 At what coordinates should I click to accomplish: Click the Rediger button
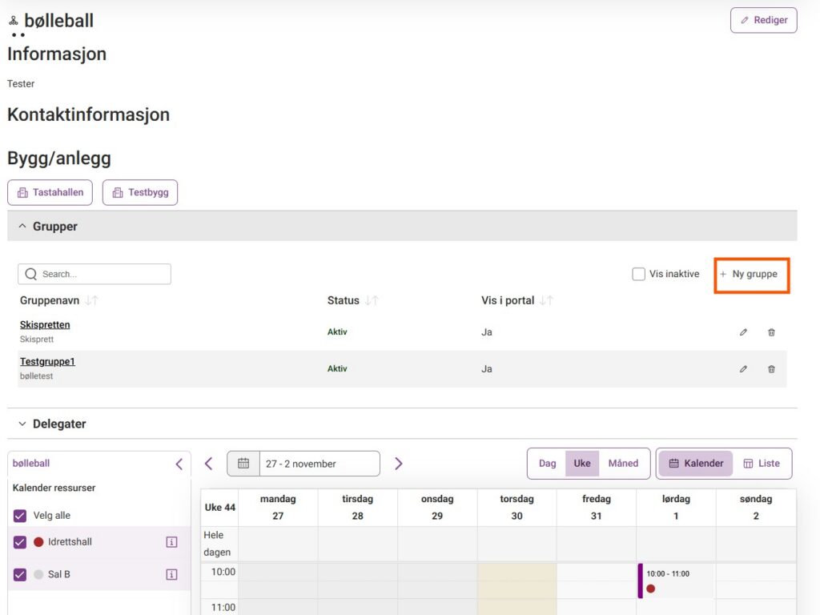(x=763, y=20)
